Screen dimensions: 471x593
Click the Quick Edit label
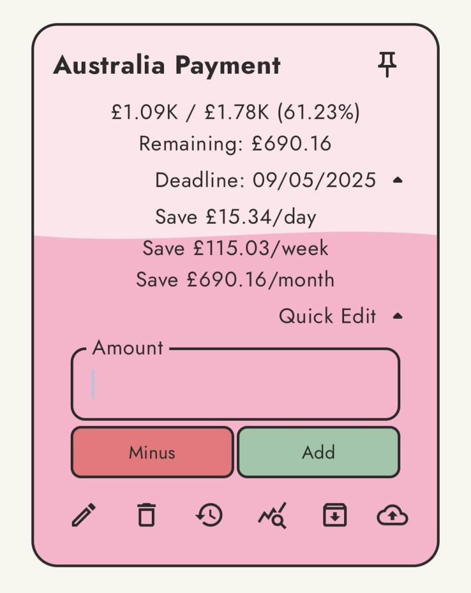[x=327, y=316]
